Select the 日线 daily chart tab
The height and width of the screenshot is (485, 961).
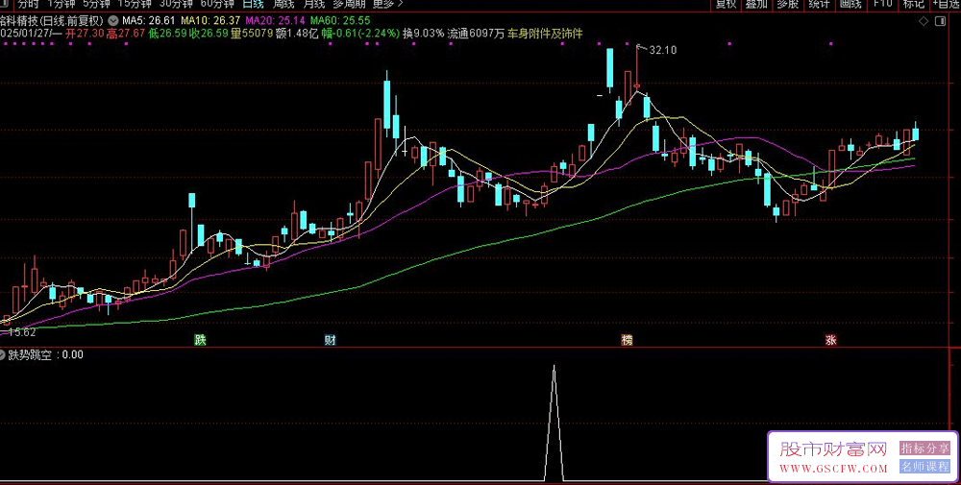(253, 4)
